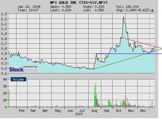162x121 pixels.
Task: Click the October price peak near 1.25
Action: click(123, 17)
